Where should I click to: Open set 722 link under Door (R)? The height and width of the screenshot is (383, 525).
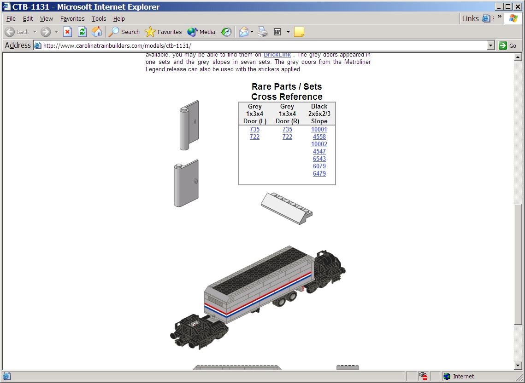(287, 137)
